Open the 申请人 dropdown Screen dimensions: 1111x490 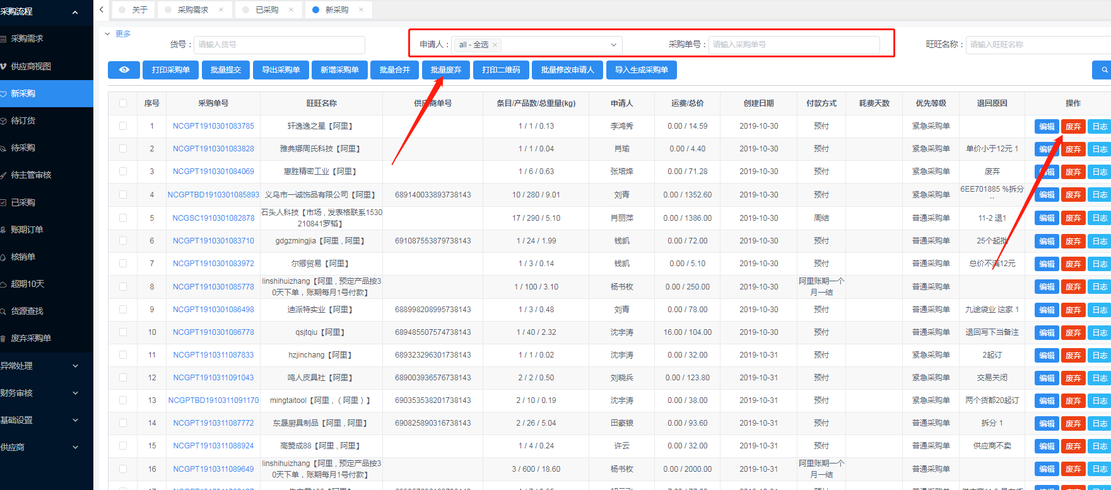click(613, 45)
